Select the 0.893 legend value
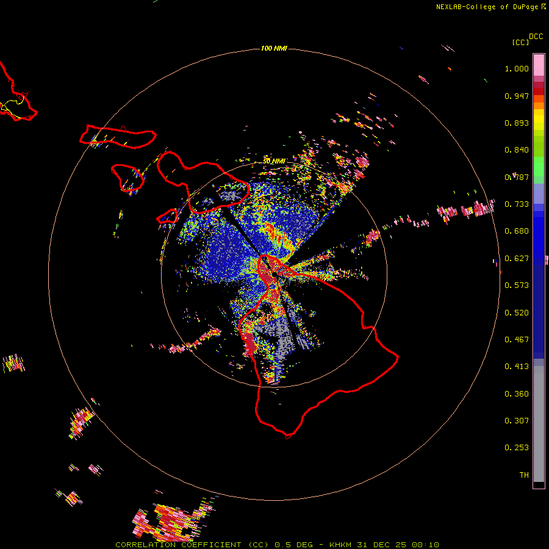This screenshot has width=549, height=549. [x=517, y=123]
